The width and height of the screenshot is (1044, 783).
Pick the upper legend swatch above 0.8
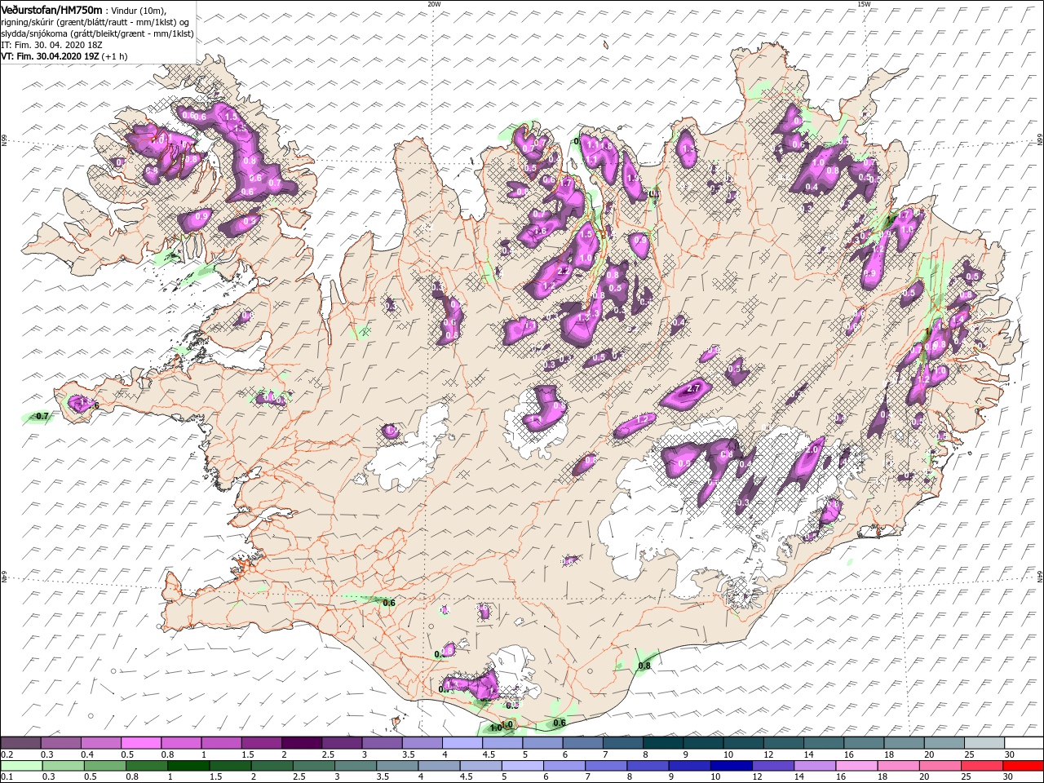click(181, 743)
